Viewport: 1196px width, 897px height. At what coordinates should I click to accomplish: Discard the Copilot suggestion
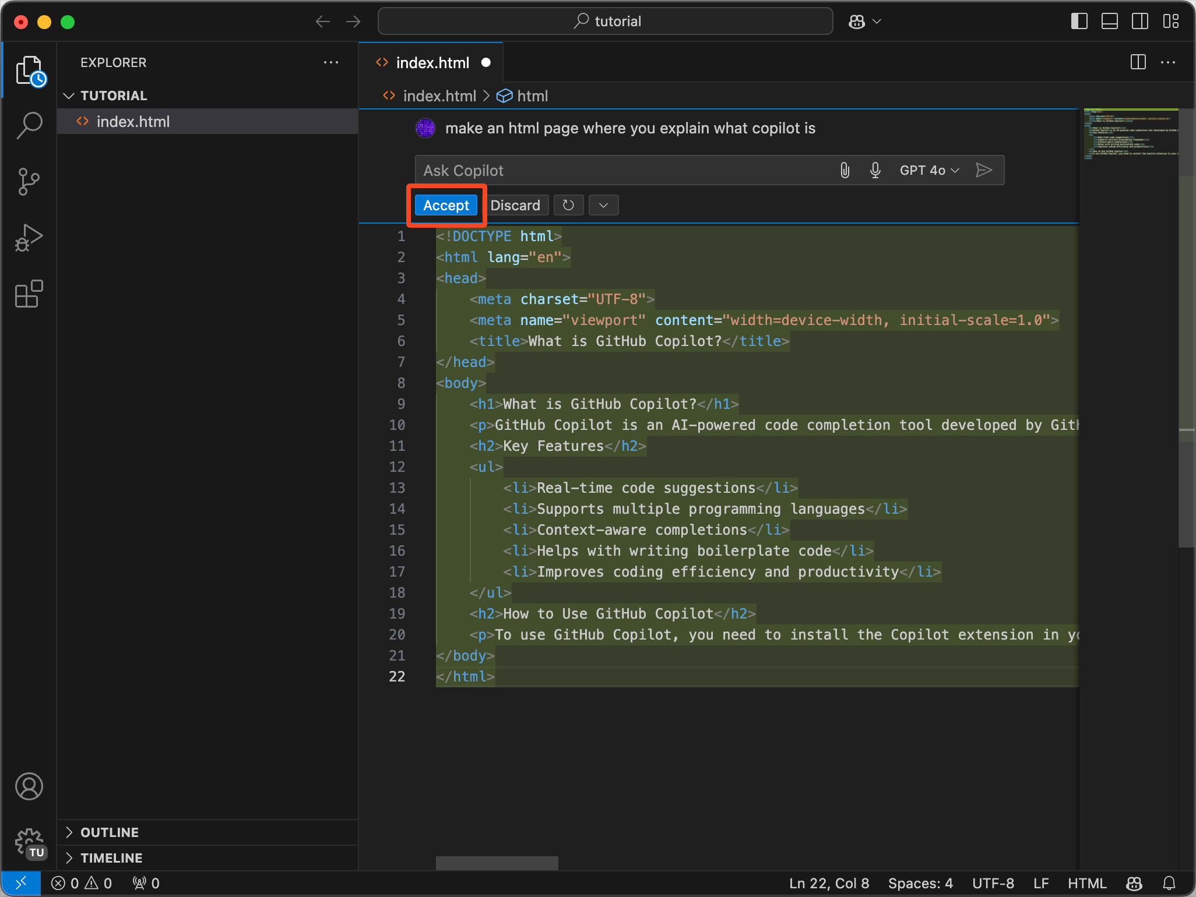point(515,205)
